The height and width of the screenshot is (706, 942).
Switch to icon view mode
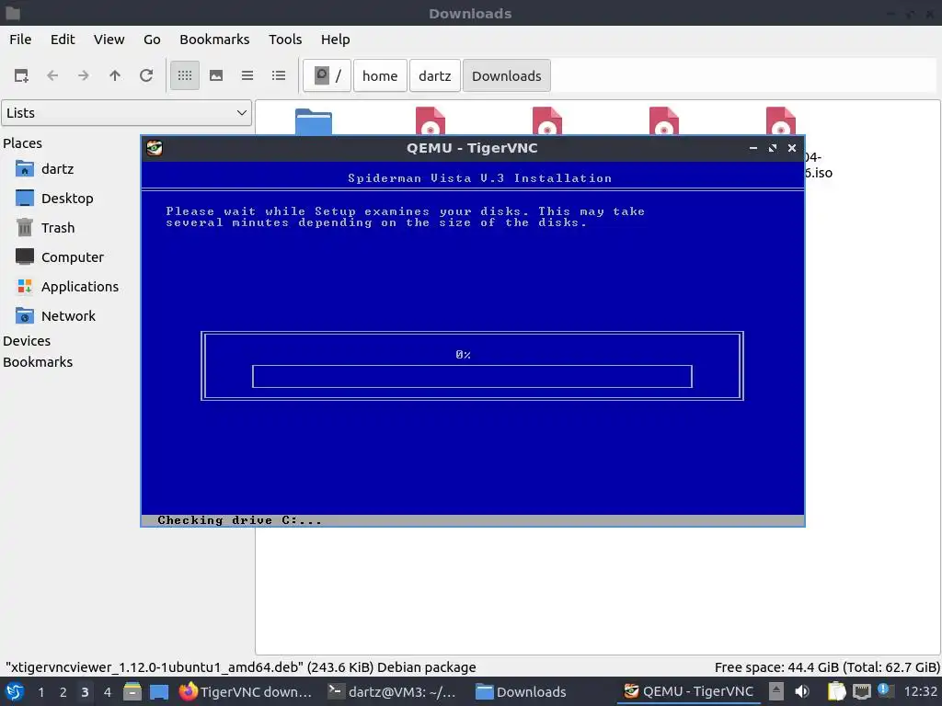coord(185,75)
